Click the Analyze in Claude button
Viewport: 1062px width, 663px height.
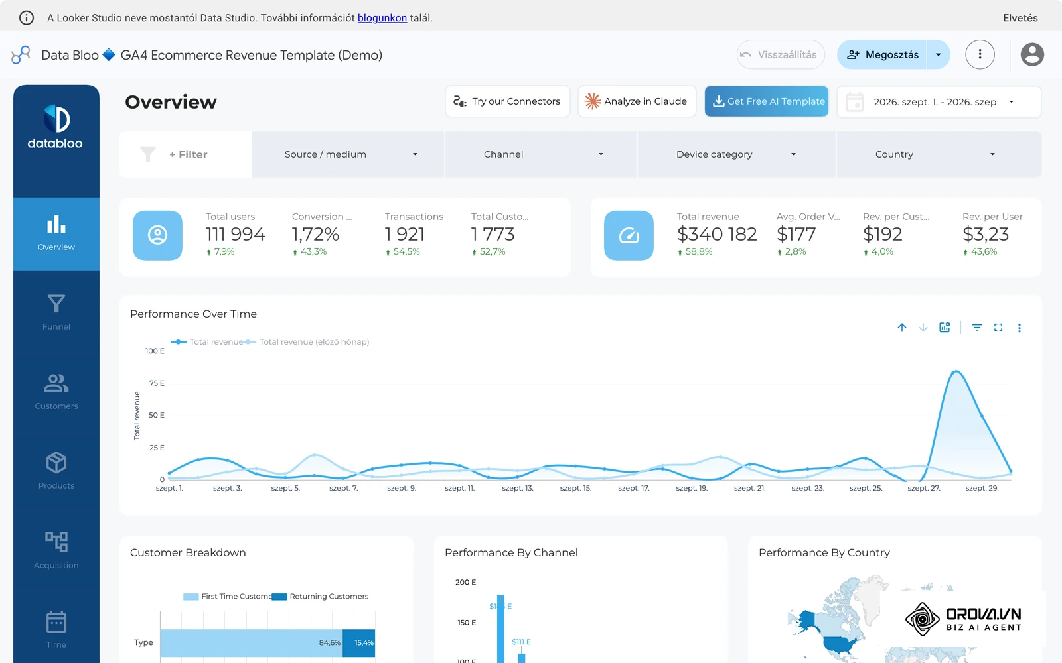click(637, 101)
